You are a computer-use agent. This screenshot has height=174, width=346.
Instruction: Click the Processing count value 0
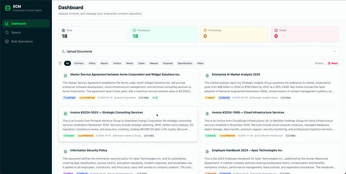coord(205,36)
